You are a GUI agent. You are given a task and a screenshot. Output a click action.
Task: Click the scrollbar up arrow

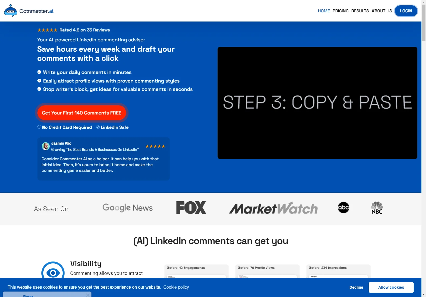(x=424, y=2)
